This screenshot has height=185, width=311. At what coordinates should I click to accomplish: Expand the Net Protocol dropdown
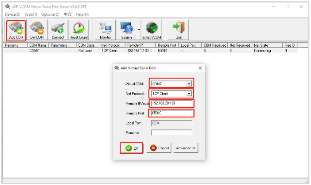[189, 94]
